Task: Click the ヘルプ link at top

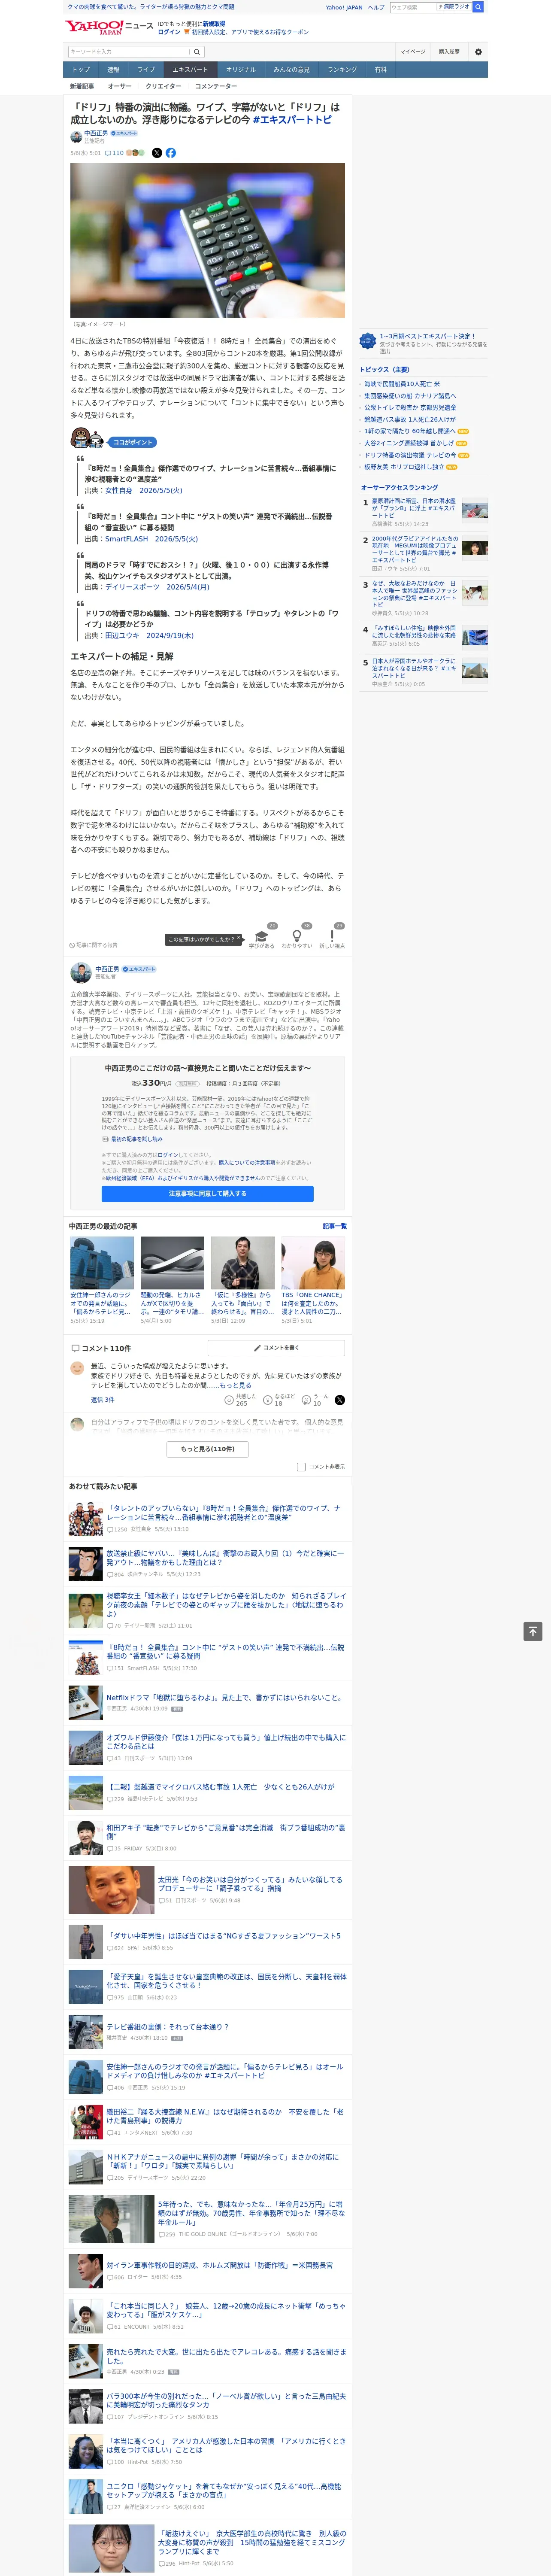Action: click(x=376, y=7)
